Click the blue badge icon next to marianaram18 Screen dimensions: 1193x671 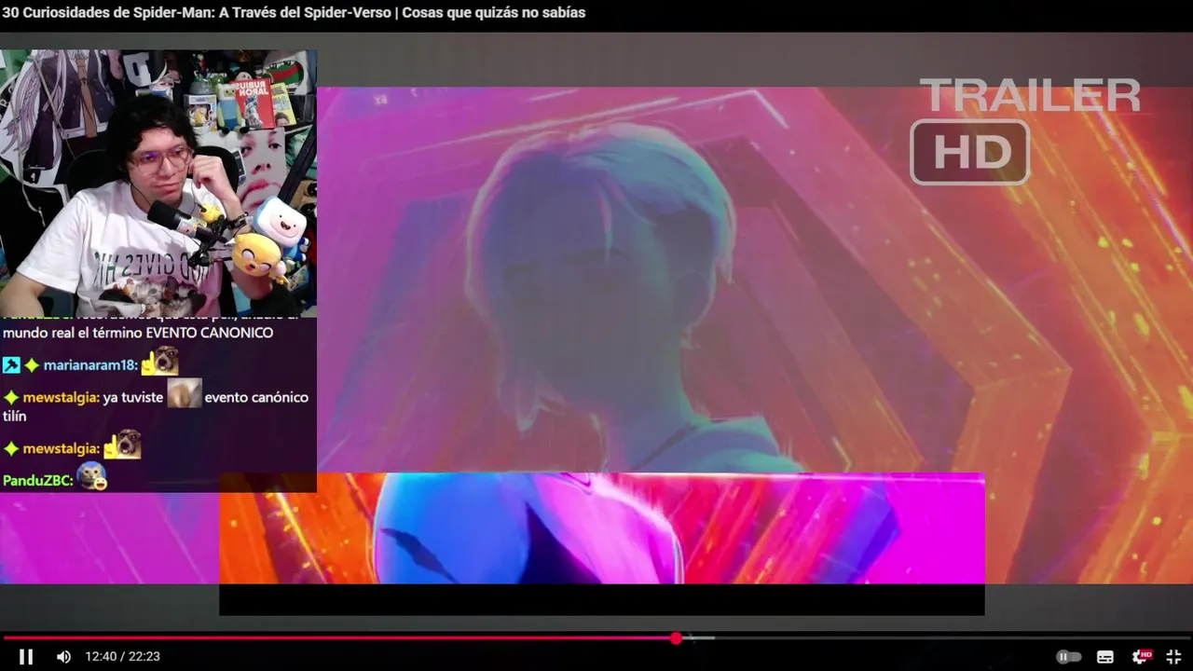[11, 365]
